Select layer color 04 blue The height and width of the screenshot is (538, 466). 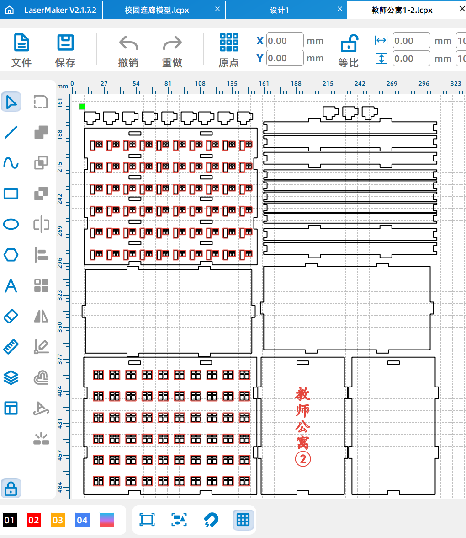(x=82, y=520)
